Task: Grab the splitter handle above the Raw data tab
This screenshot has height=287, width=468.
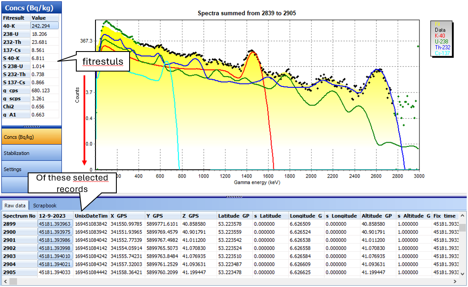Action: coord(234,197)
